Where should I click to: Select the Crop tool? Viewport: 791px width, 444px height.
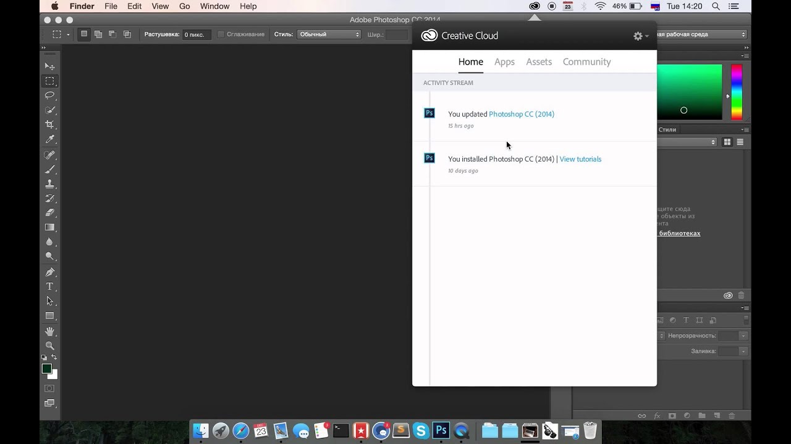coord(50,125)
